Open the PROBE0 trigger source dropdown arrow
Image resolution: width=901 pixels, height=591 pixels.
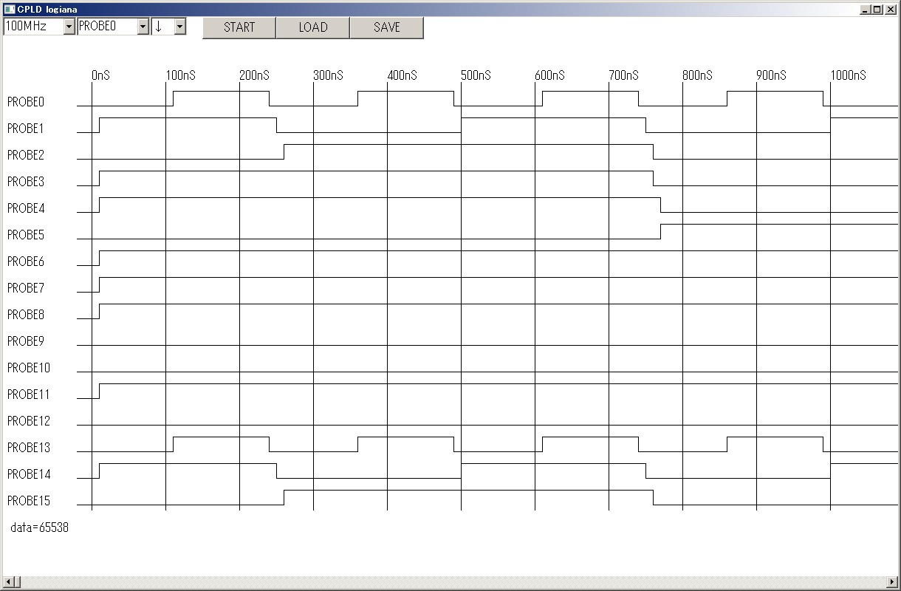tap(143, 27)
